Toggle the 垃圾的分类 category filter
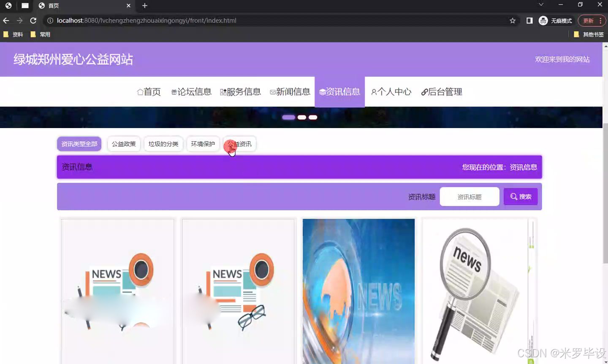Image resolution: width=608 pixels, height=364 pixels. point(163,144)
